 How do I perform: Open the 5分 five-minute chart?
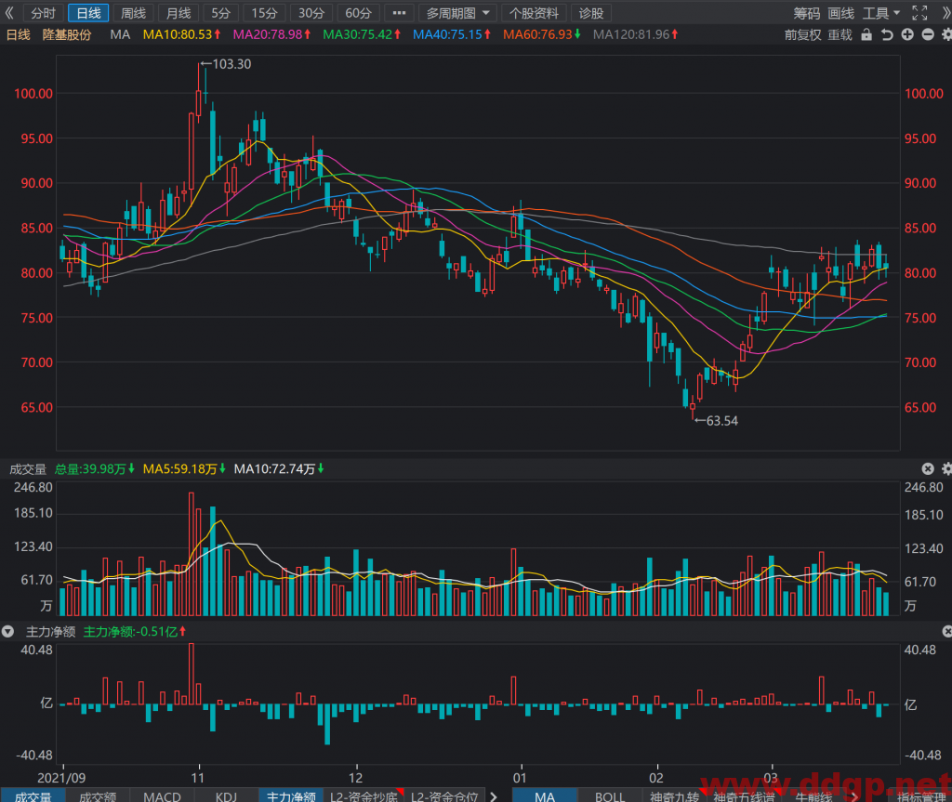pyautogui.click(x=221, y=13)
